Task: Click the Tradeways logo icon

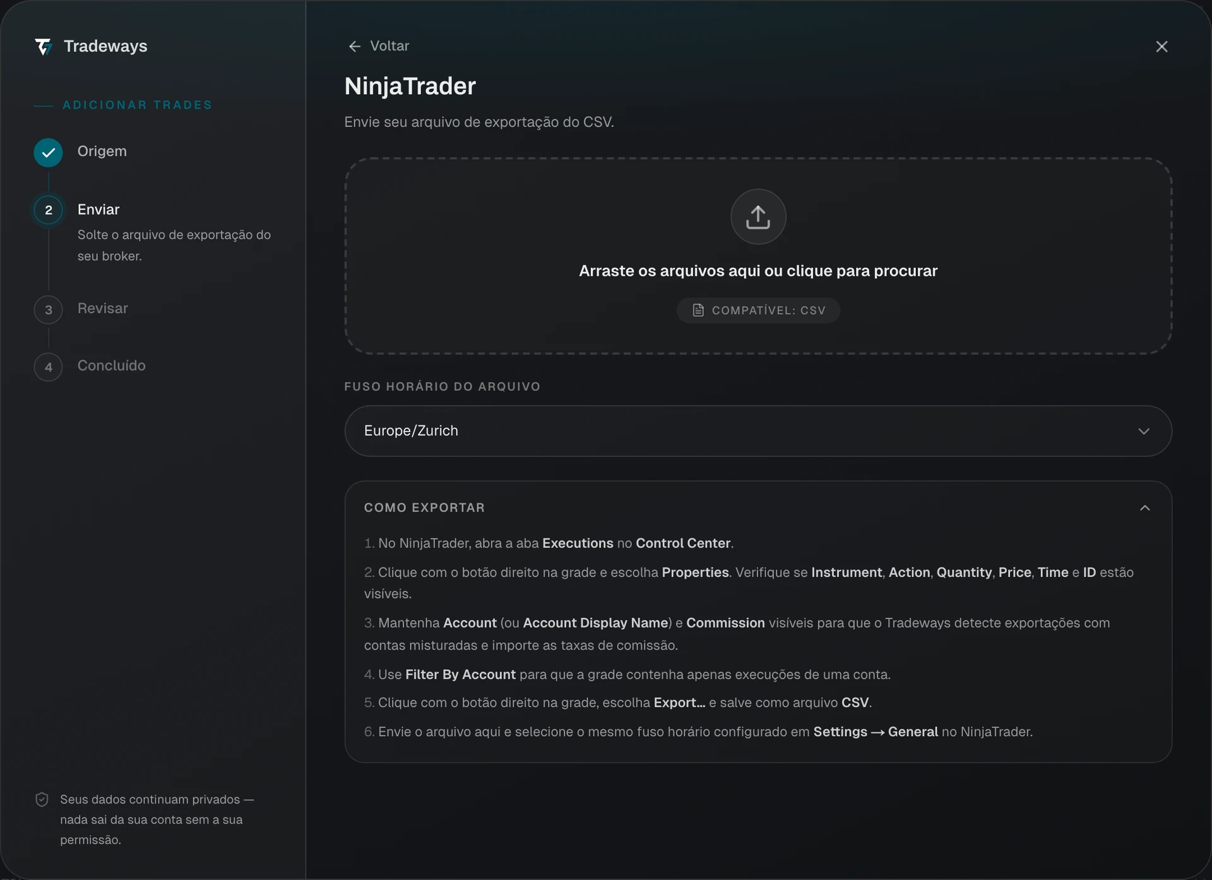Action: pos(43,47)
